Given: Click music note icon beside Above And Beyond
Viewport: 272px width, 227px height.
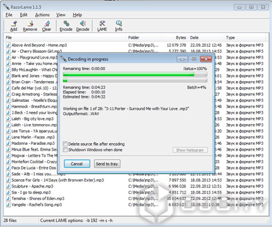Looking at the screenshot, I should point(8,45).
